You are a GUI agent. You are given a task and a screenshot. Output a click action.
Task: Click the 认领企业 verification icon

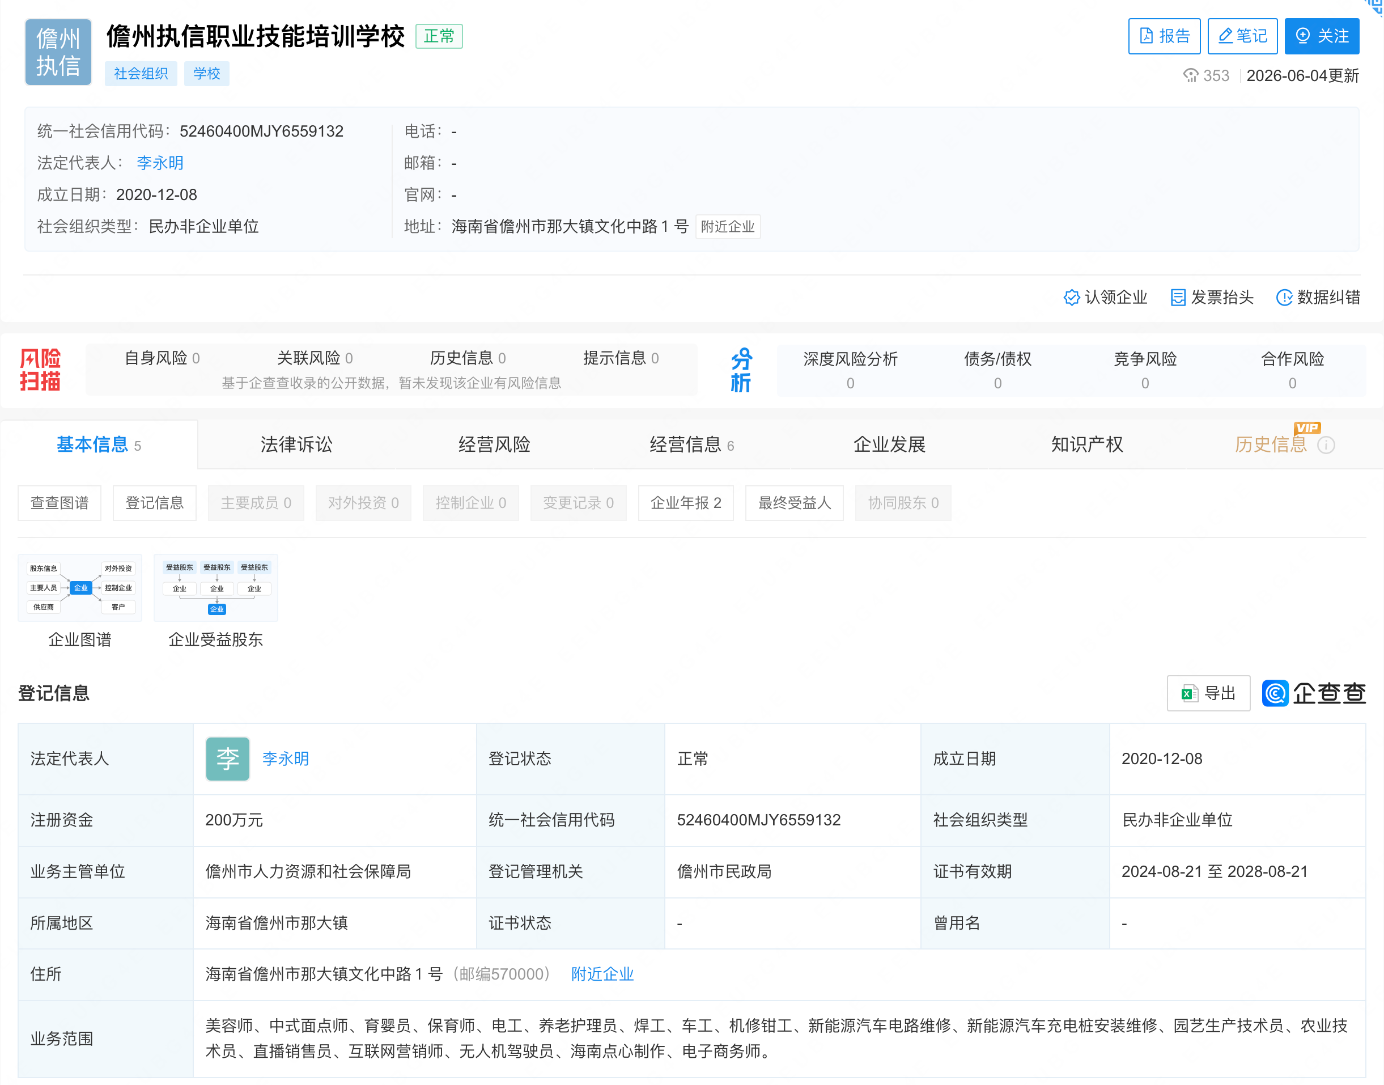(1071, 297)
